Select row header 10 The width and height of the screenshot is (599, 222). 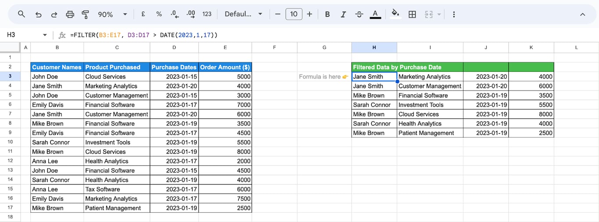coord(10,142)
